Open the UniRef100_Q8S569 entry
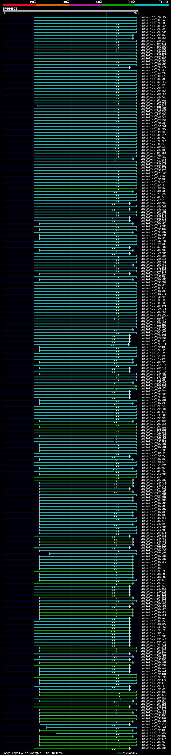Viewport: 171px width, 755px height. [x=153, y=138]
